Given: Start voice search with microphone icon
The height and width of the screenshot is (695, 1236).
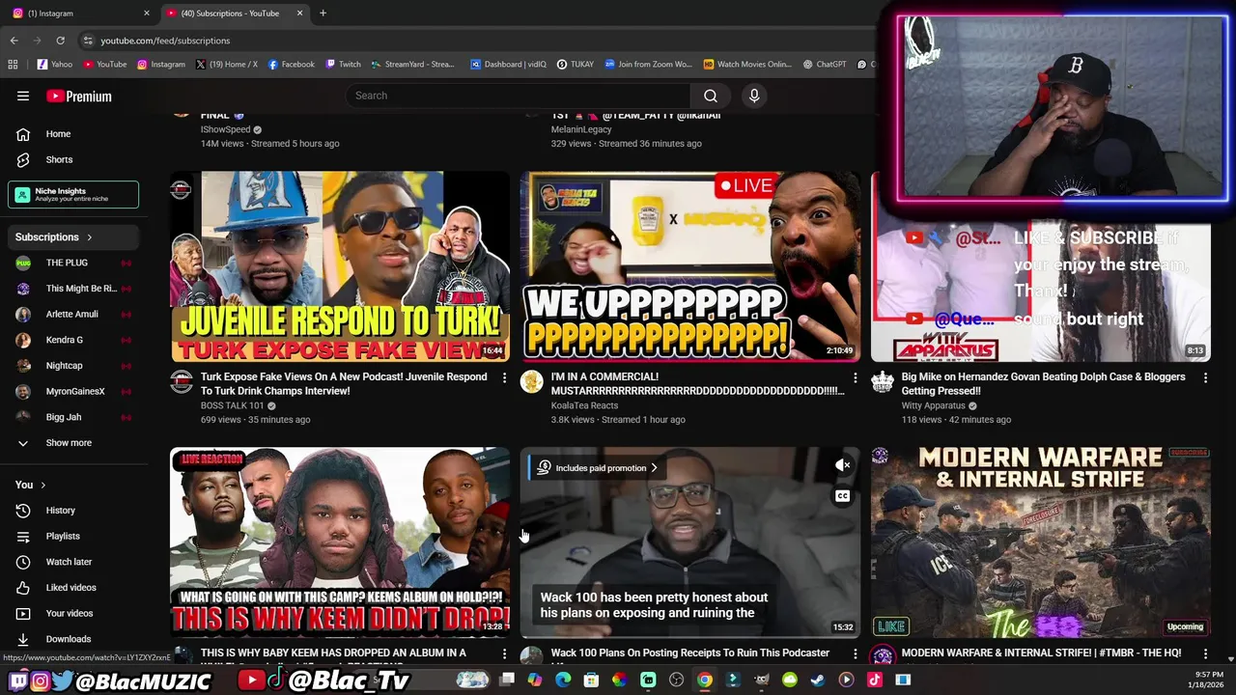Looking at the screenshot, I should (x=754, y=96).
